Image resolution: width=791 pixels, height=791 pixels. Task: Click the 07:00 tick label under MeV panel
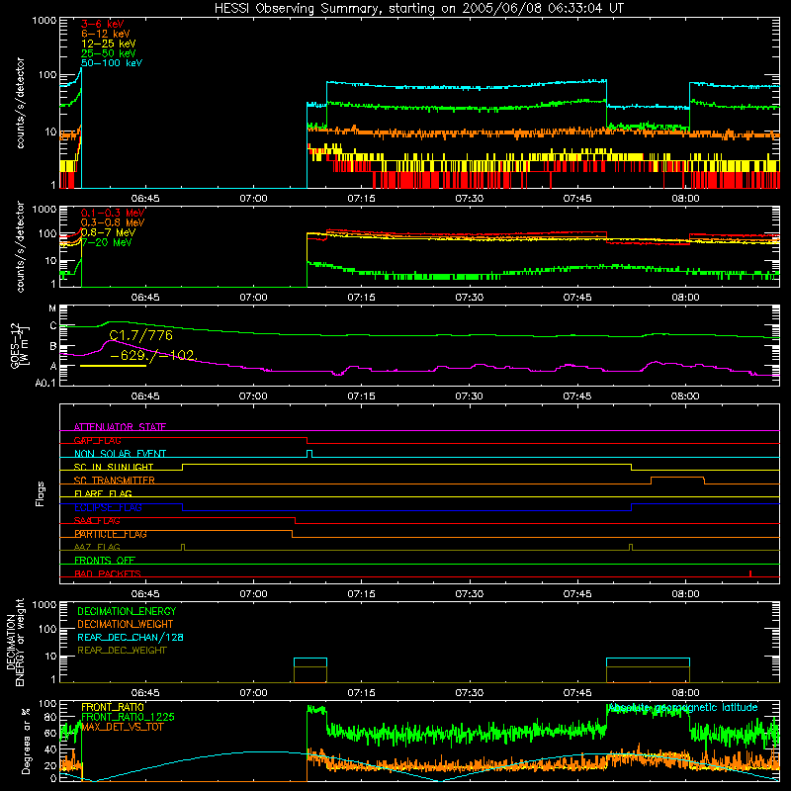pos(253,298)
